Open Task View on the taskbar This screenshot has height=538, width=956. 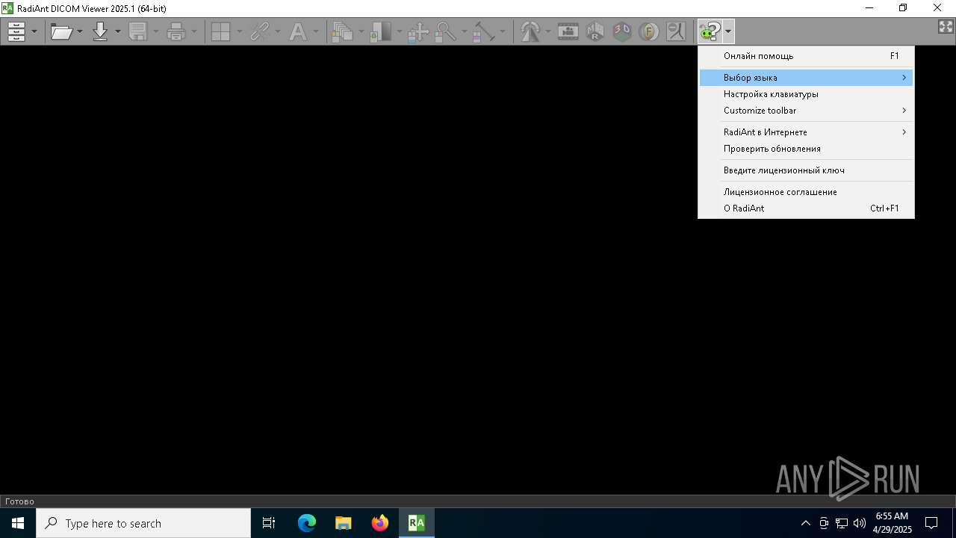[269, 523]
